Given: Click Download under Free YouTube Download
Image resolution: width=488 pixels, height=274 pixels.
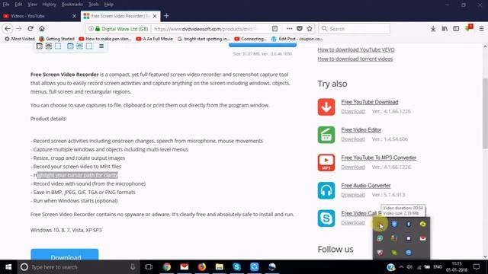Looking at the screenshot, I should click(x=353, y=111).
